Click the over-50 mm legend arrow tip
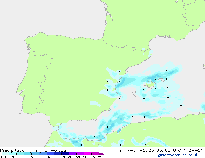Viewport: 205px width, 158px height. [102, 154]
